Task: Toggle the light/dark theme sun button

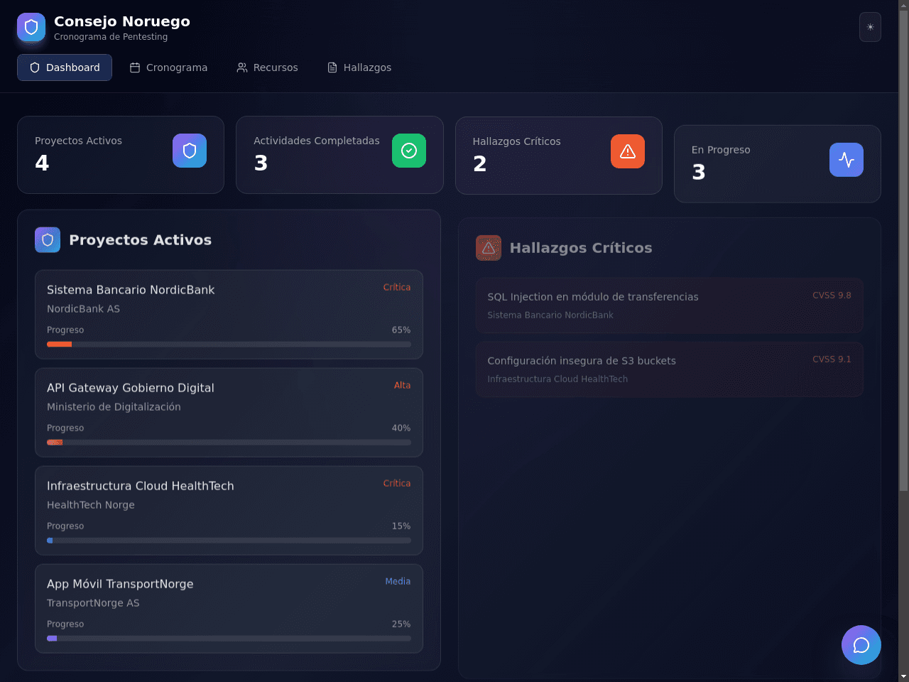Action: click(x=870, y=27)
